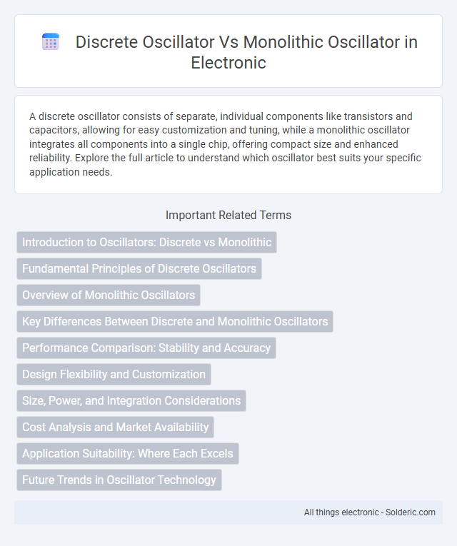Open Future Trends in Oscillator Technology
457x546 pixels.
point(119,480)
